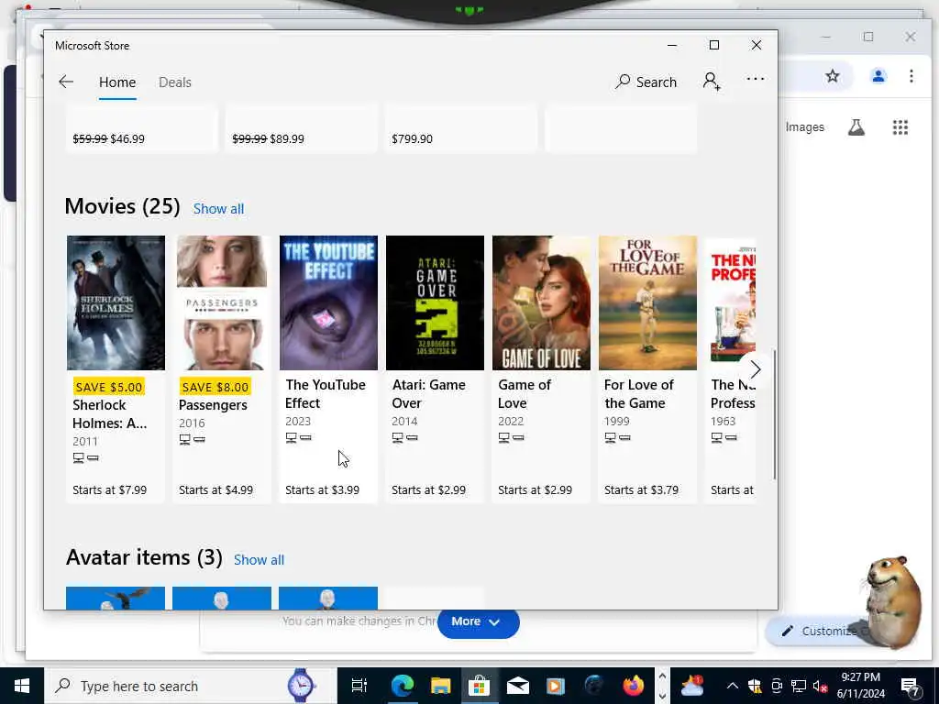Image resolution: width=939 pixels, height=704 pixels.
Task: Open the orange media player taskbar icon
Action: [556, 686]
